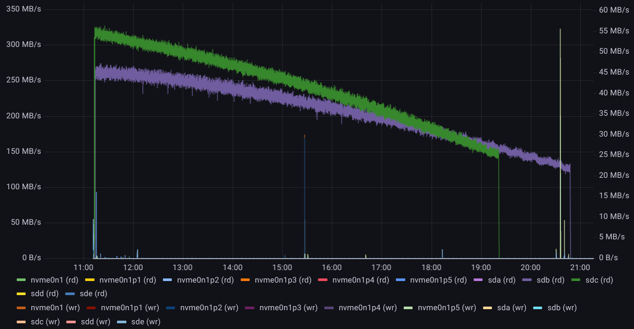Viewport: 634px width, 329px height.
Task: Click the sdd (wr) legend entry
Action: point(94,322)
